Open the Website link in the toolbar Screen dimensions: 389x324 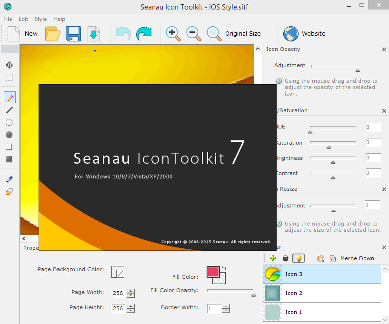[304, 33]
